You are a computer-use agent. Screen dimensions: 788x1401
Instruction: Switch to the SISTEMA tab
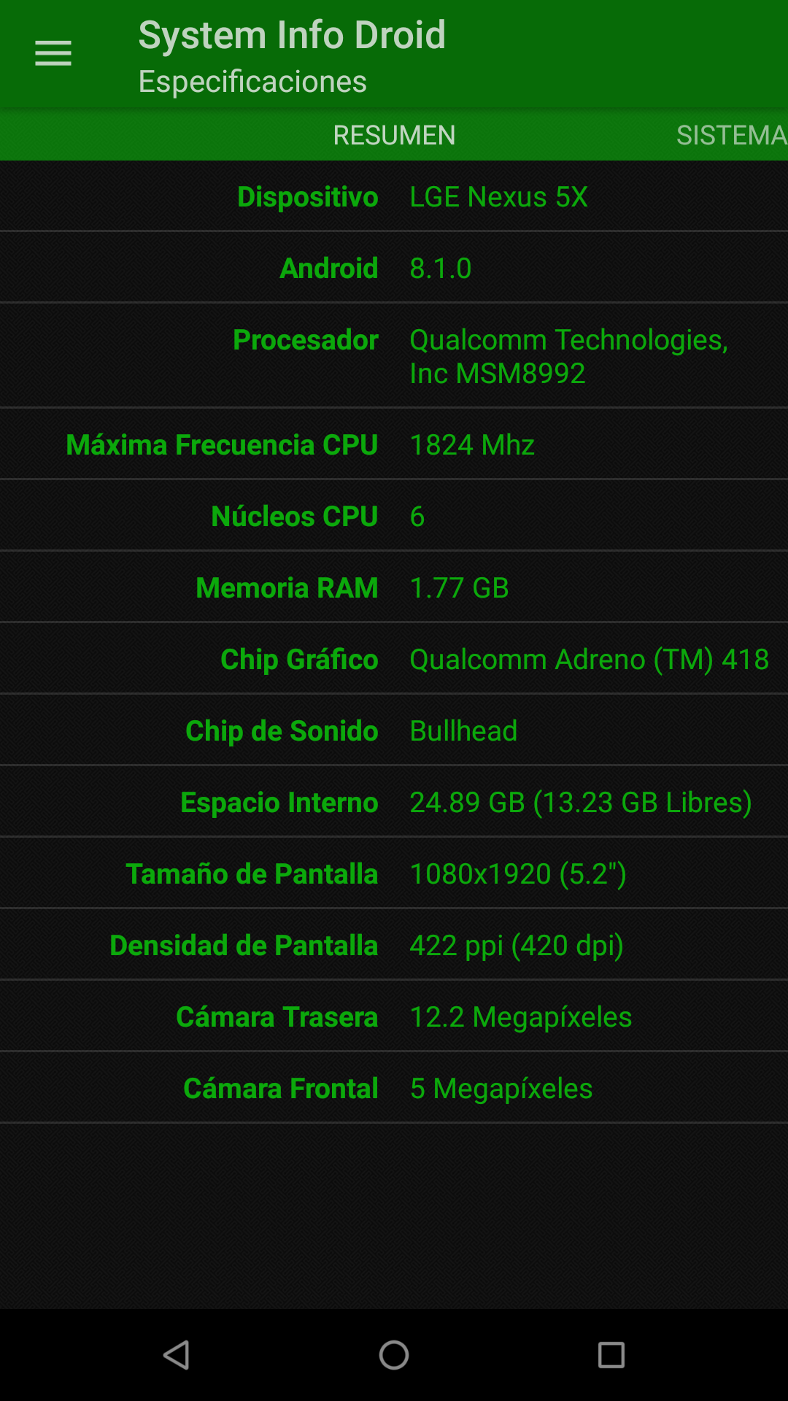point(731,135)
